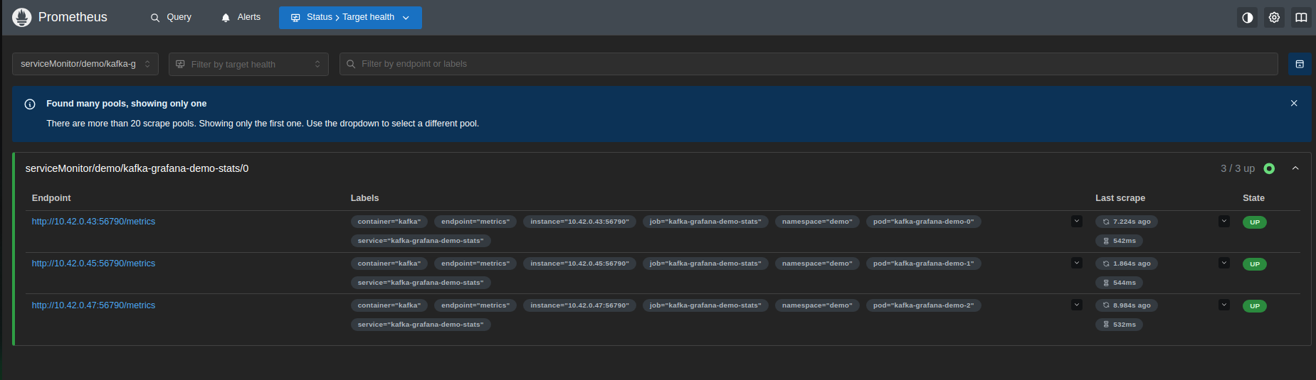Click job="kafka-grafana-demo-stats" label in demo-0 row
Image resolution: width=1316 pixels, height=380 pixels.
point(705,222)
